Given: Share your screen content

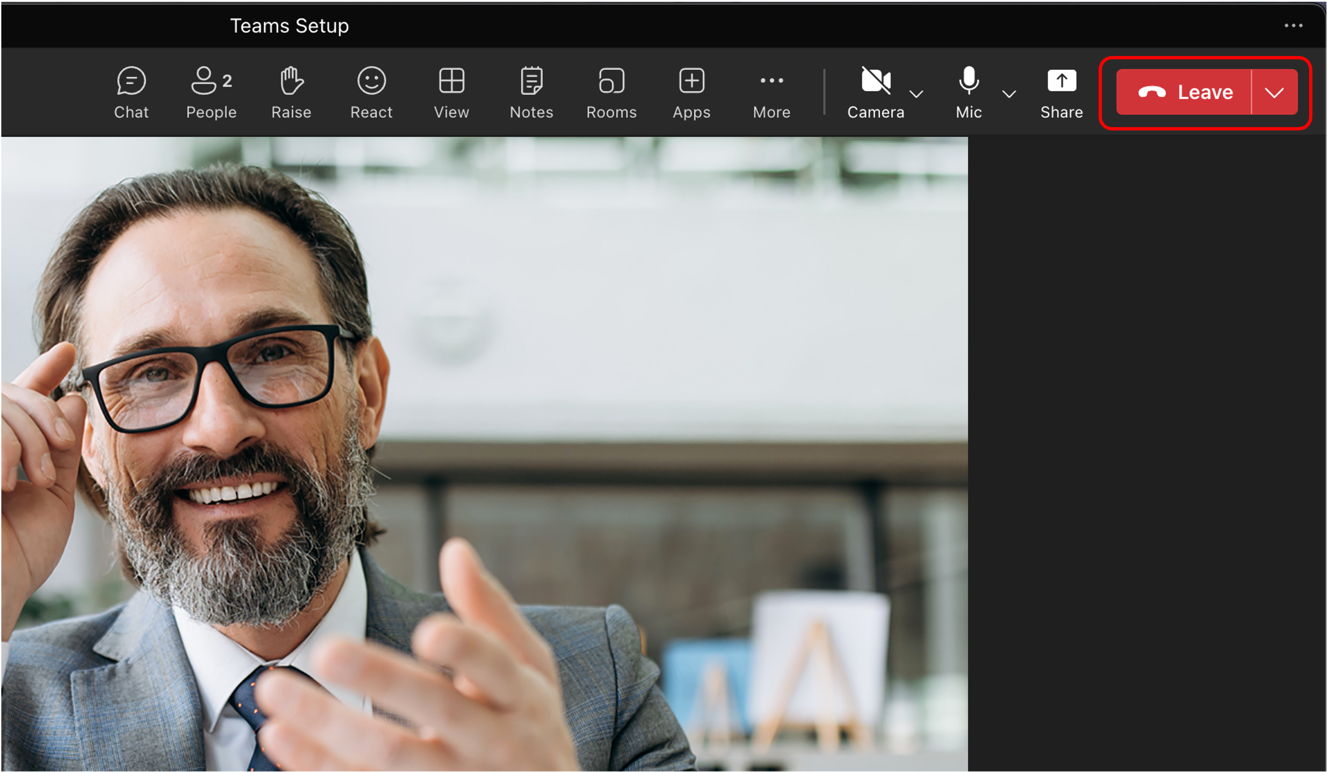Looking at the screenshot, I should coord(1062,93).
